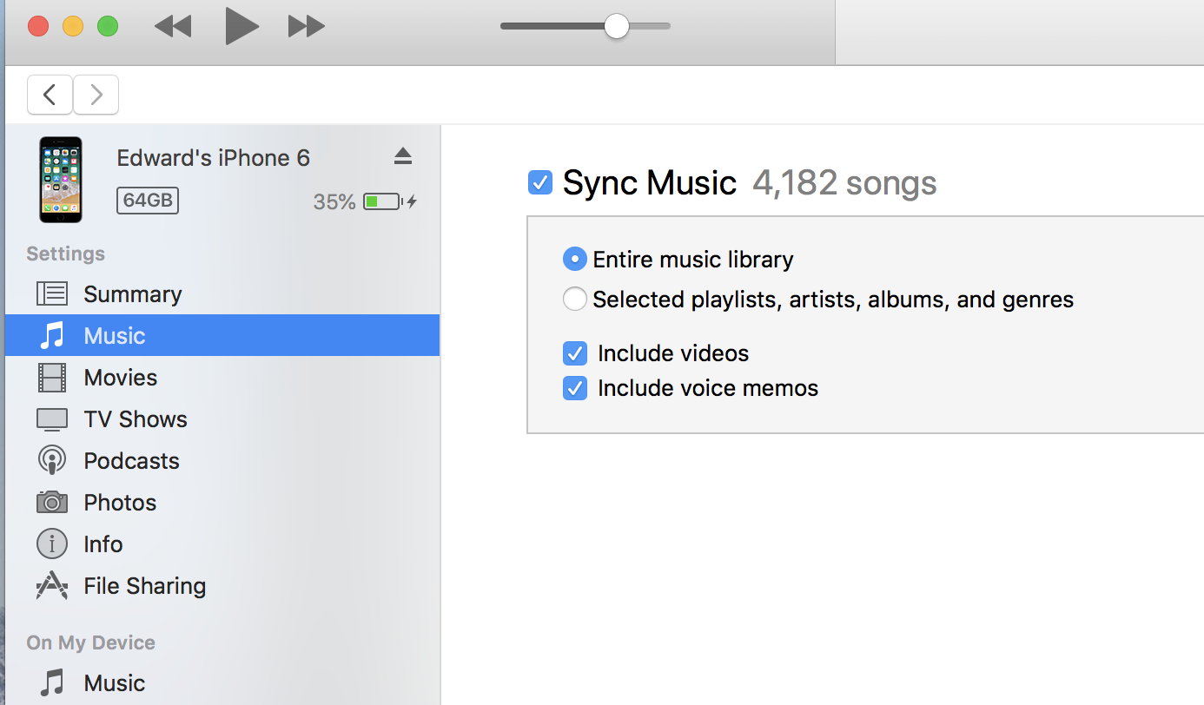
Task: Select the Entire music library option
Action: tap(574, 259)
